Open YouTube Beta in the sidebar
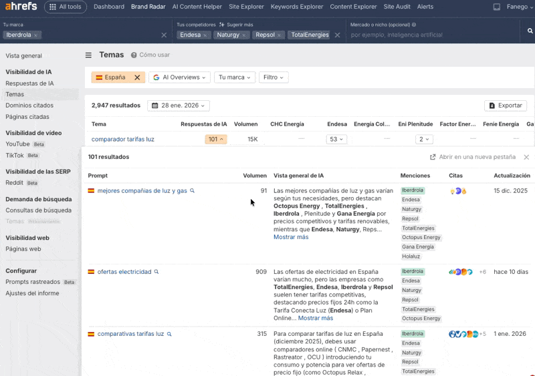This screenshot has width=535, height=376. click(x=25, y=144)
